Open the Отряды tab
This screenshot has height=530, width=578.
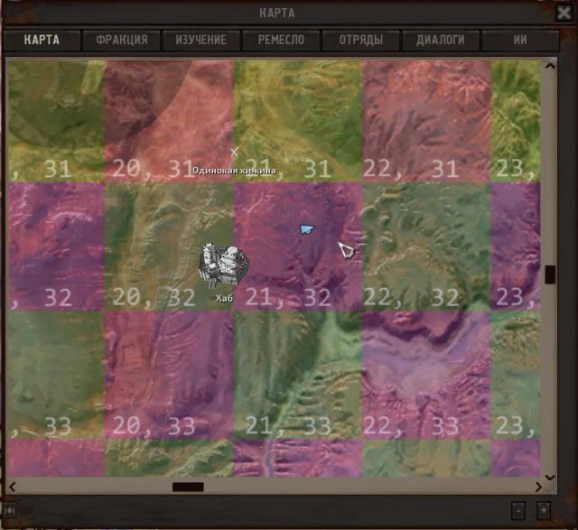[360, 41]
